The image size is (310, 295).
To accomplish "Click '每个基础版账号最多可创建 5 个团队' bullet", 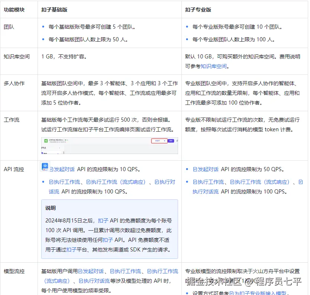I will pyautogui.click(x=92, y=27).
